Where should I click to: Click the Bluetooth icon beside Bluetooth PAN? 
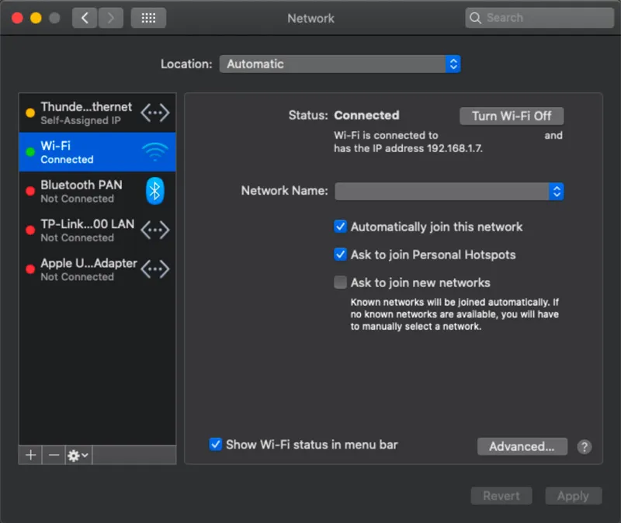pyautogui.click(x=154, y=191)
